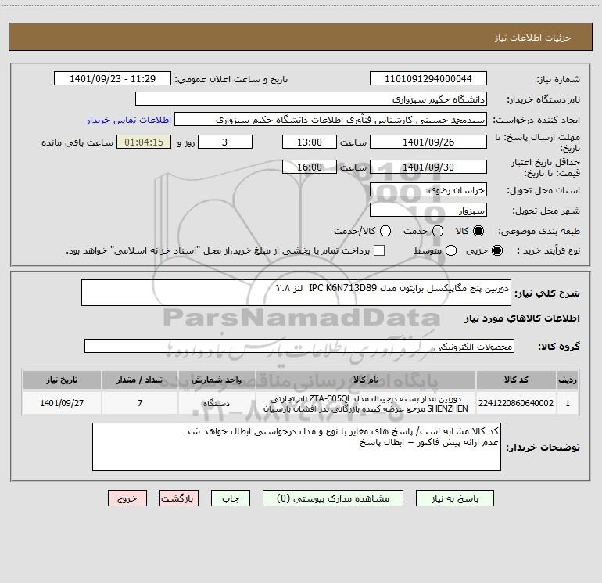Click the واحد شمارش column header

[217, 380]
